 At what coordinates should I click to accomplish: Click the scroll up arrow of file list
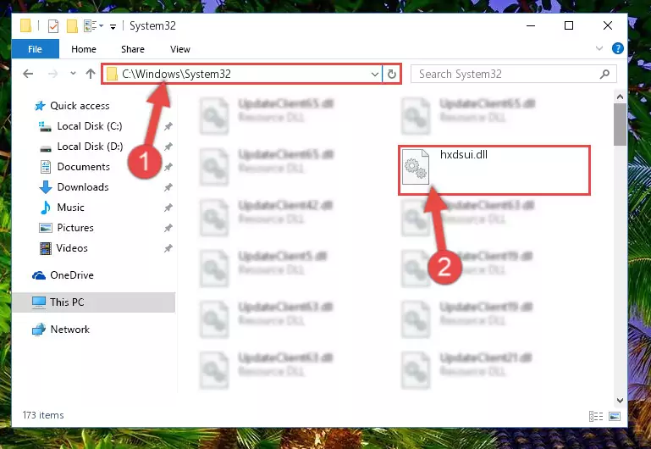point(620,97)
